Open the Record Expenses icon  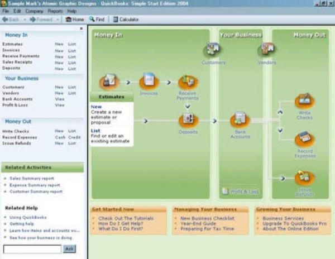pyautogui.click(x=304, y=139)
